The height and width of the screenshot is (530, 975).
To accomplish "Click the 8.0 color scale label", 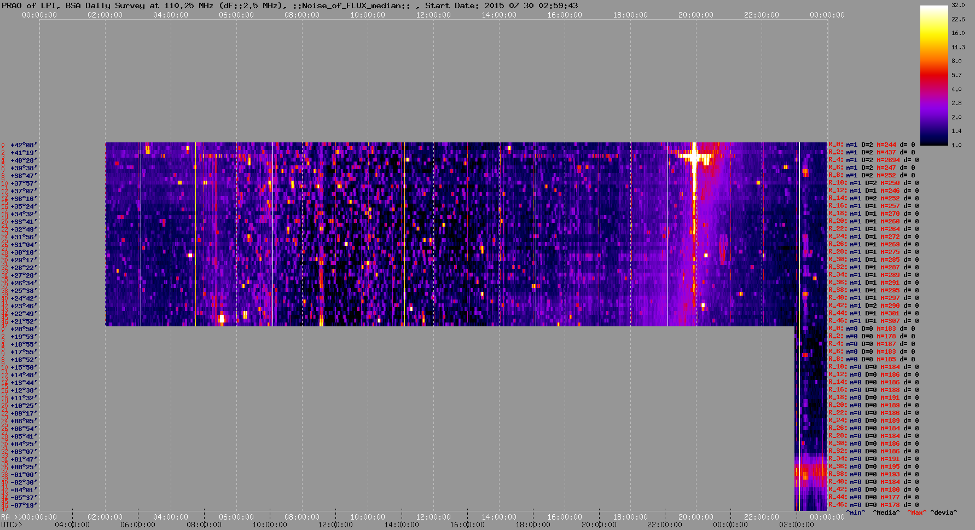I will pyautogui.click(x=956, y=61).
